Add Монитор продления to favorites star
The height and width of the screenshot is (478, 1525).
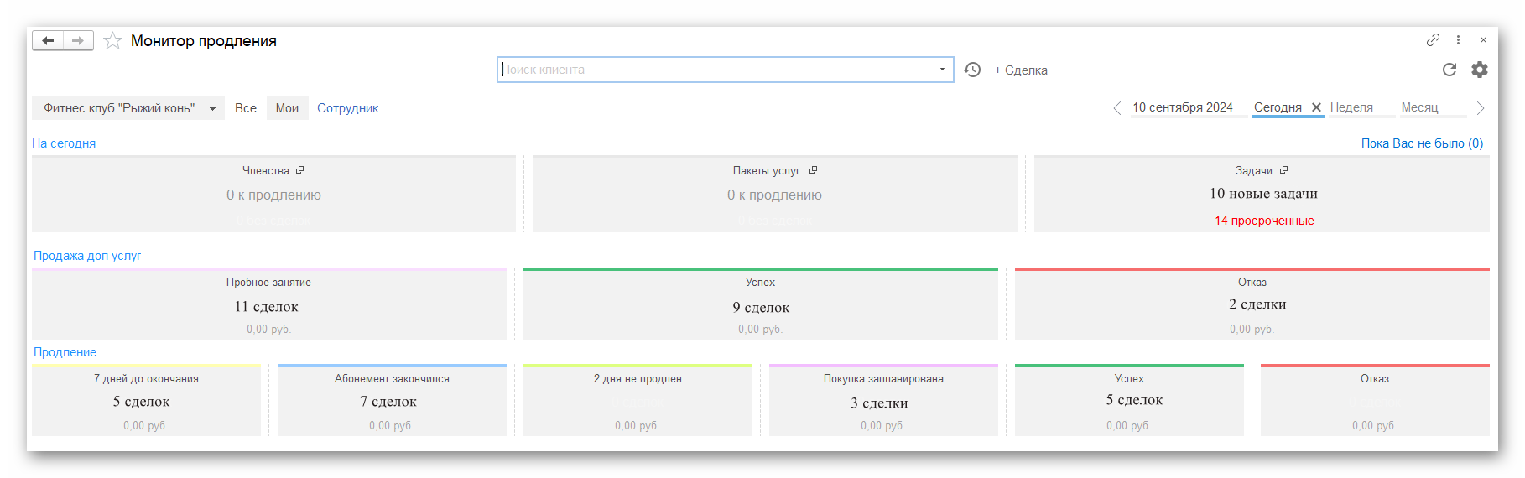tap(112, 41)
